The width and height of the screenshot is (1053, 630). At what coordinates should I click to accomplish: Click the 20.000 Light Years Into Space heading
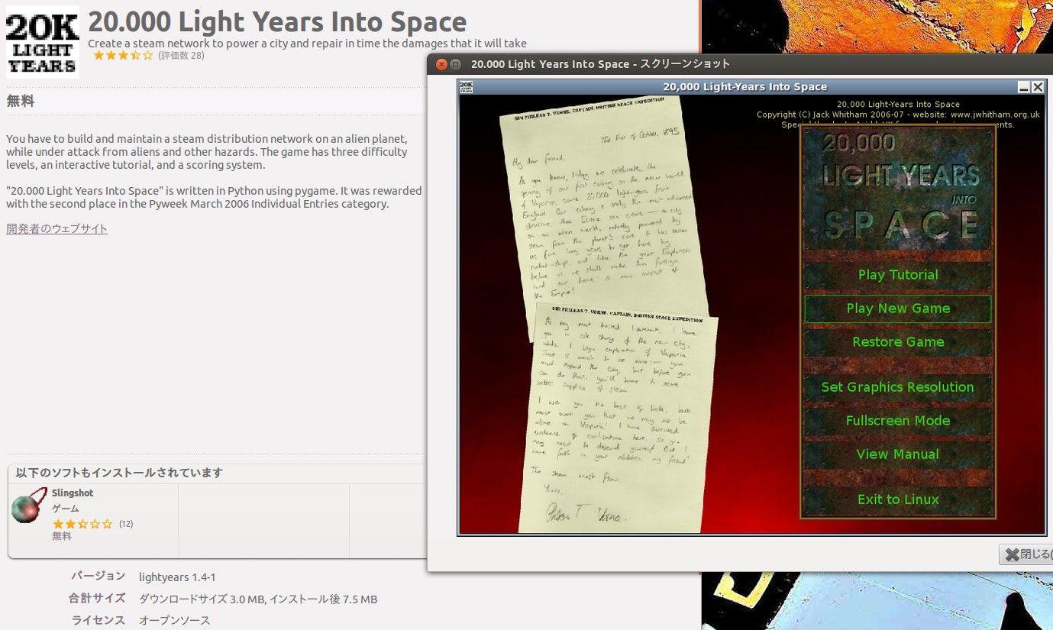(x=277, y=21)
